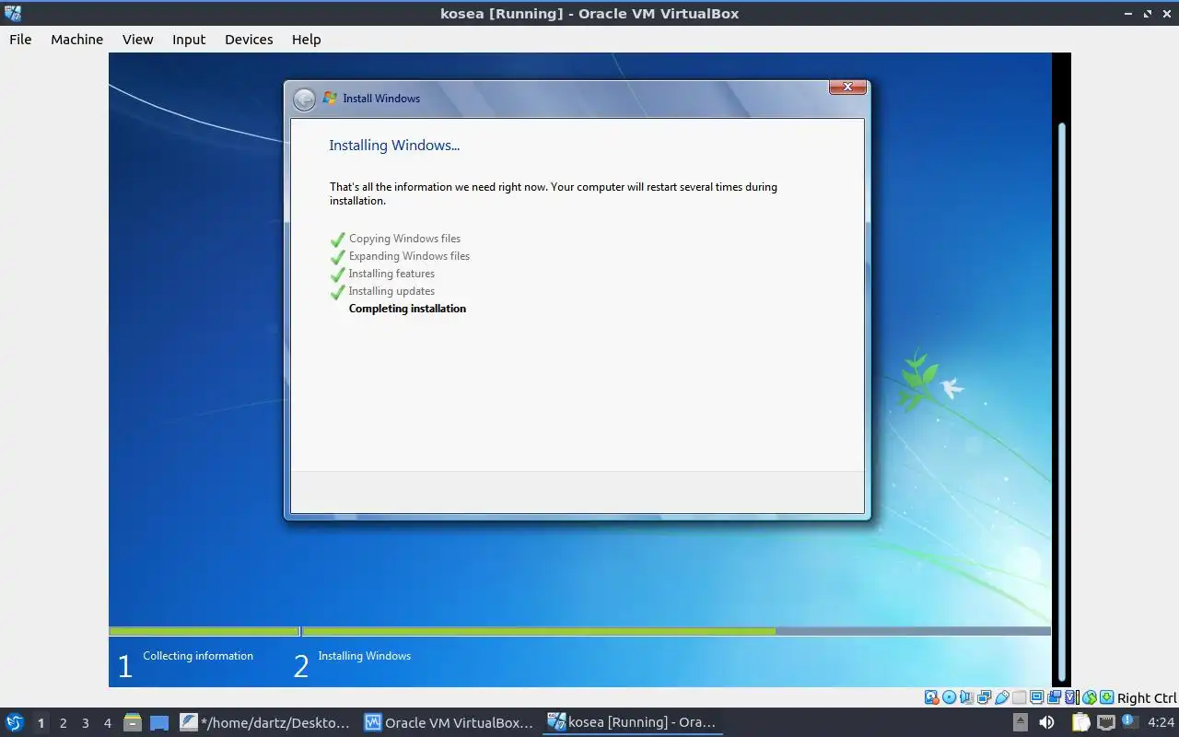The image size is (1179, 737).
Task: Click the Installing Windows... heading
Action: pos(394,146)
